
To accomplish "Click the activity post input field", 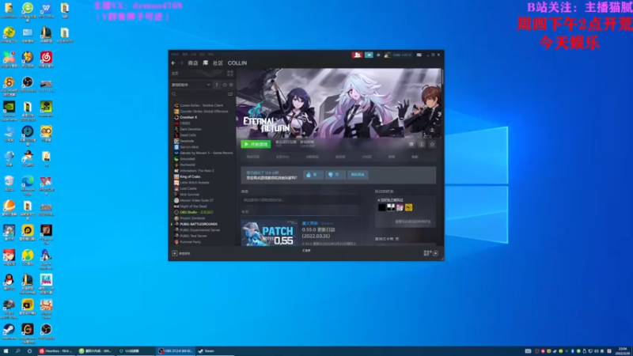I will [x=301, y=200].
